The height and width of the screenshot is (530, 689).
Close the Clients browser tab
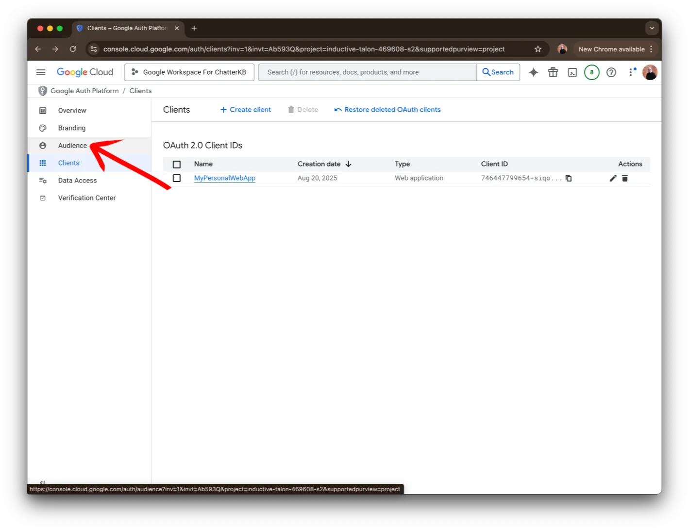click(177, 28)
